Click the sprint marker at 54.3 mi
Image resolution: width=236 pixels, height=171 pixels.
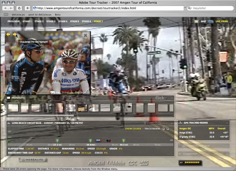[x=123, y=141]
